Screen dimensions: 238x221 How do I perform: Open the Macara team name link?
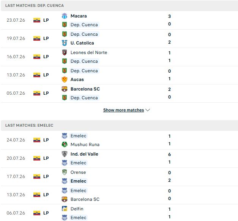[x=79, y=16]
